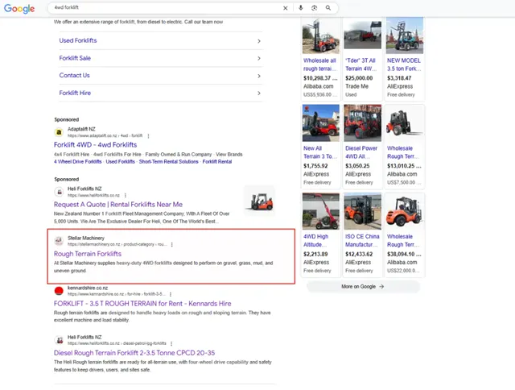Open Wholesale all rough terrain $10,298.37 product image
The image size is (515, 390).
click(321, 35)
